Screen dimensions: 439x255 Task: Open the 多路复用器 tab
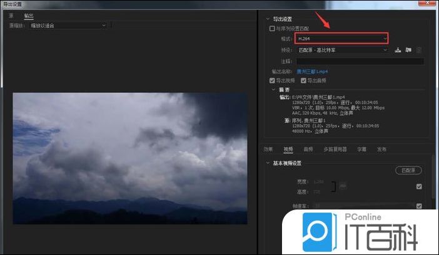335,149
